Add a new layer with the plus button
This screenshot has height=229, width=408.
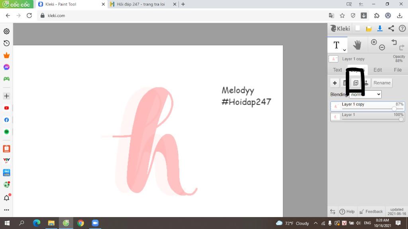tap(335, 83)
